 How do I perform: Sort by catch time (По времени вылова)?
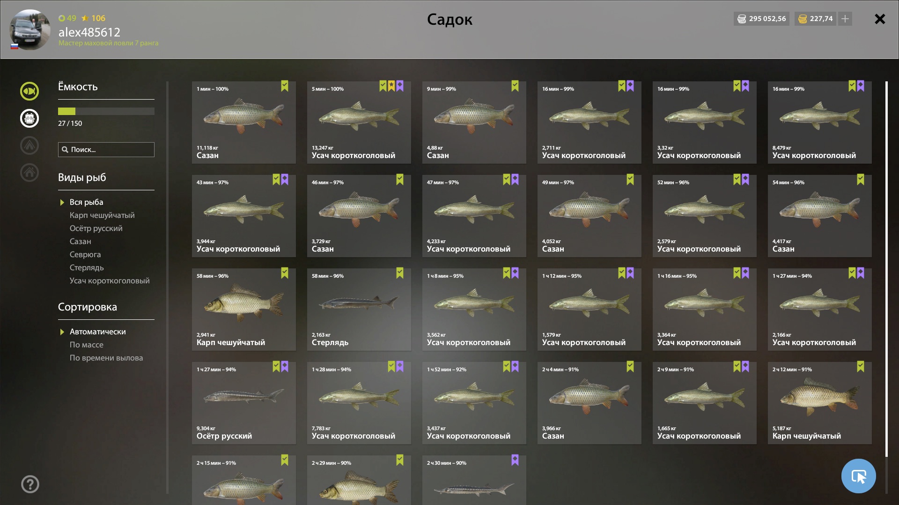pos(106,358)
